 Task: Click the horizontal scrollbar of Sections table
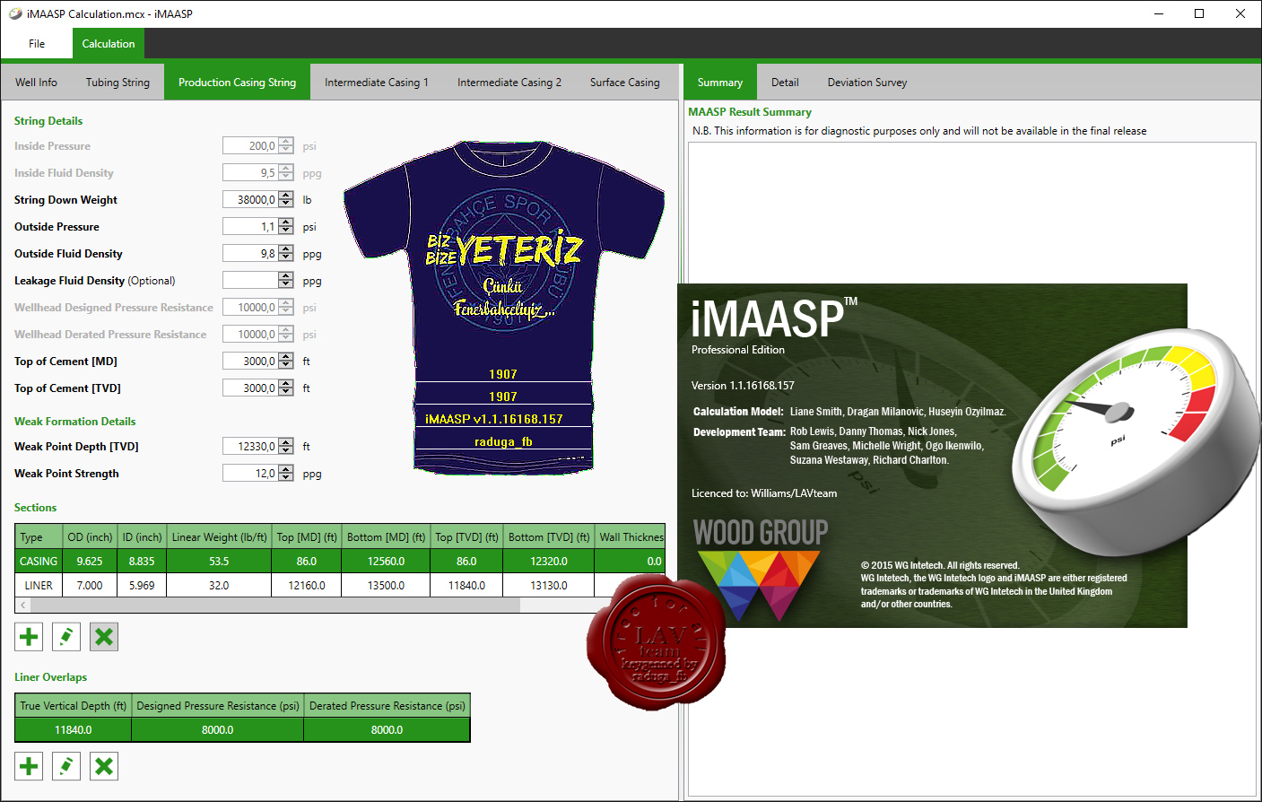tap(274, 606)
